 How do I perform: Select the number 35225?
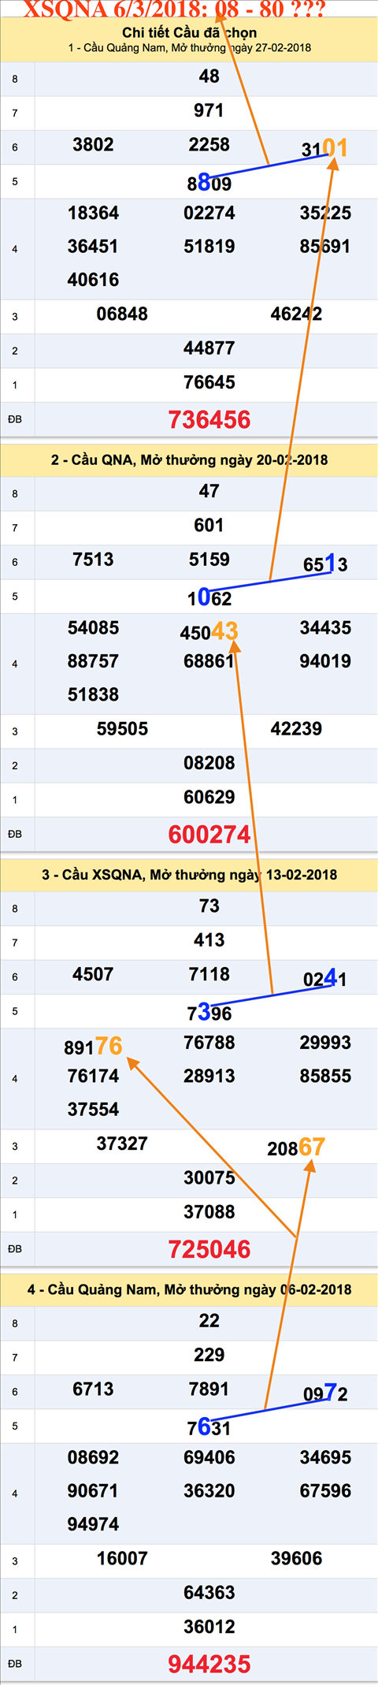click(325, 213)
